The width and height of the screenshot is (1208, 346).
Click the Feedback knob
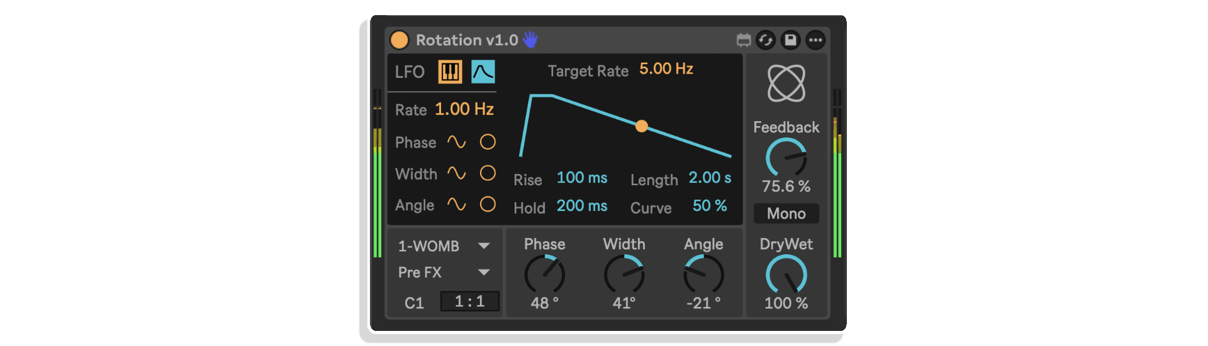click(786, 158)
